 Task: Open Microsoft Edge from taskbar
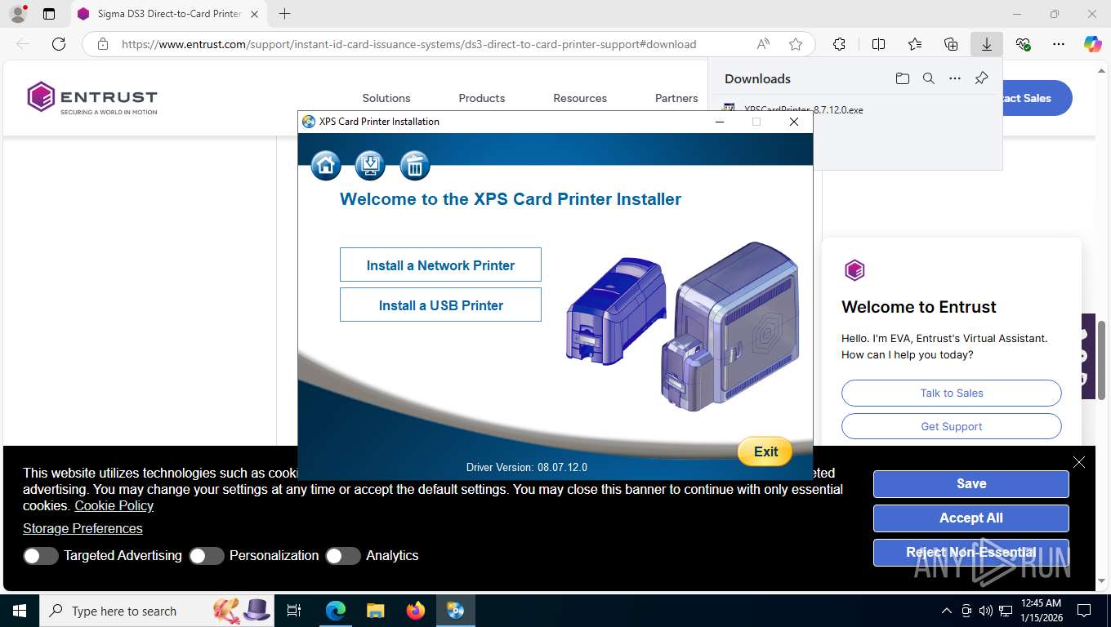pyautogui.click(x=336, y=611)
